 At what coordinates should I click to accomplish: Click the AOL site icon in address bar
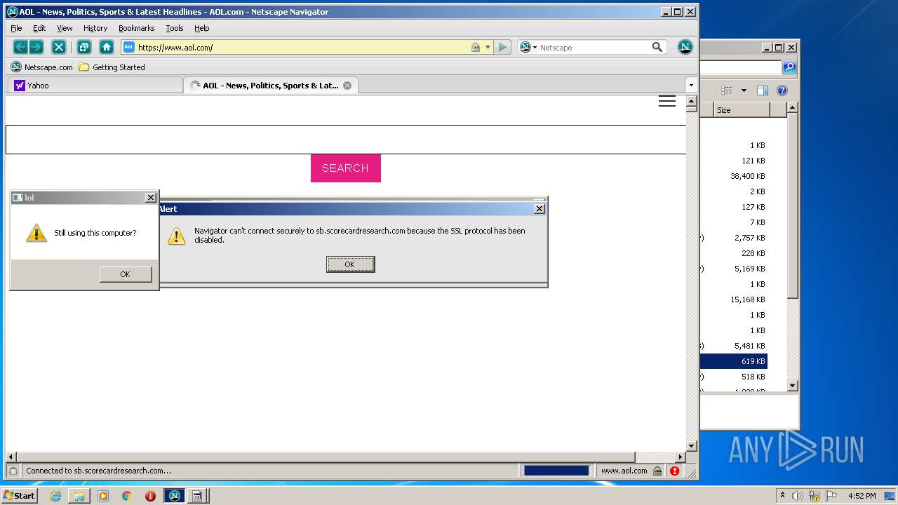[x=129, y=47]
